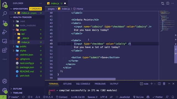This screenshot has height=99, width=177.
Task: Add a new terminal with plus icon
Action: pyautogui.click(x=152, y=84)
